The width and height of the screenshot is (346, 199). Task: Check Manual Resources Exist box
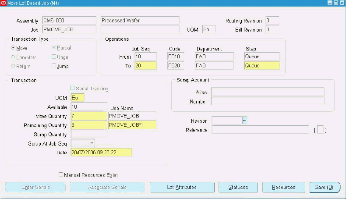[61, 174]
